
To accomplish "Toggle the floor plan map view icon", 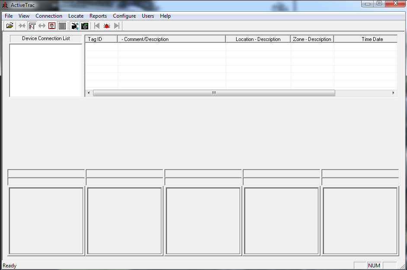I will point(32,25).
